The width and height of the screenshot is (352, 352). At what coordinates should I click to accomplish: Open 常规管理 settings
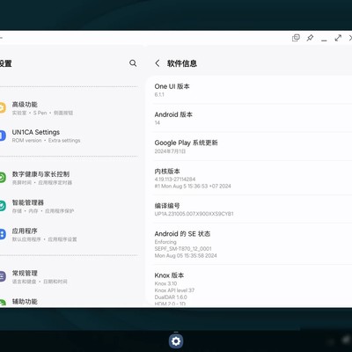coord(69,277)
